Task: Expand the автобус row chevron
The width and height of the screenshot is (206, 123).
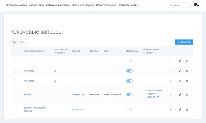Action: (171, 95)
